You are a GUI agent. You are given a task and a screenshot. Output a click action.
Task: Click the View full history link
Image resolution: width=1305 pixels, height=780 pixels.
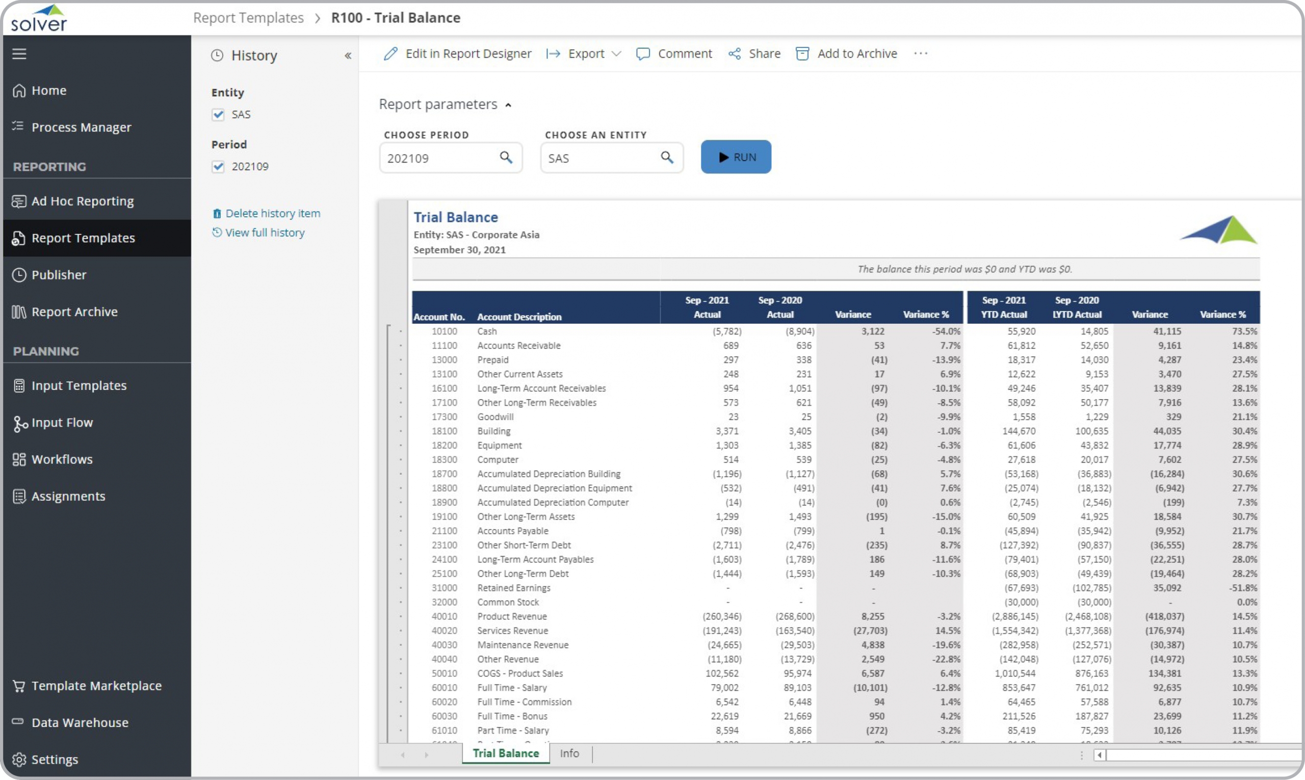265,233
